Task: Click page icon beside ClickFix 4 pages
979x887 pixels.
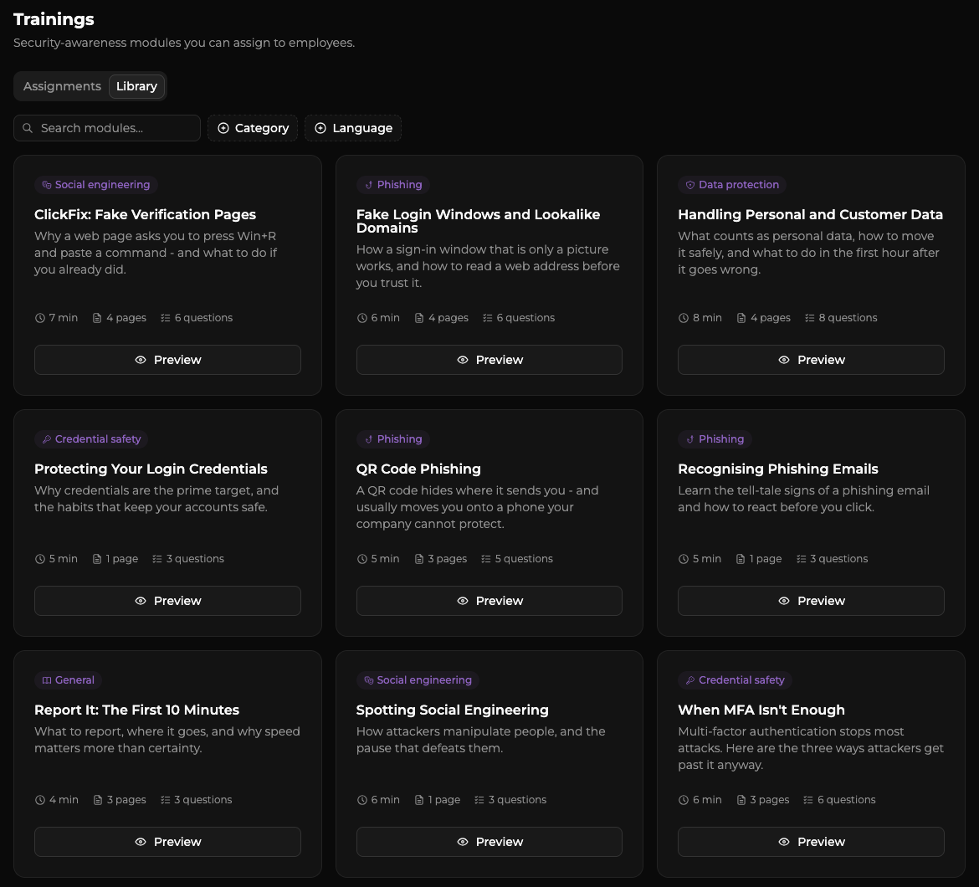Action: [x=97, y=318]
